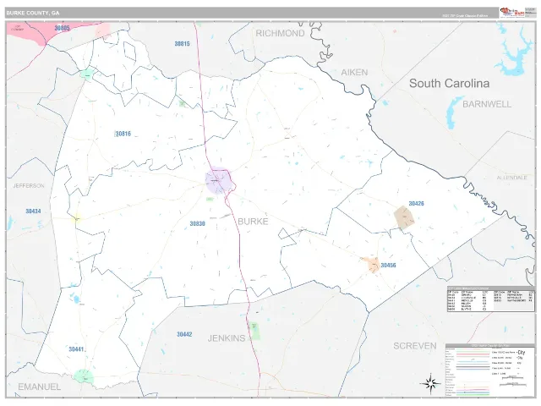
Task: Click the BURKE county label
Action: coord(253,222)
